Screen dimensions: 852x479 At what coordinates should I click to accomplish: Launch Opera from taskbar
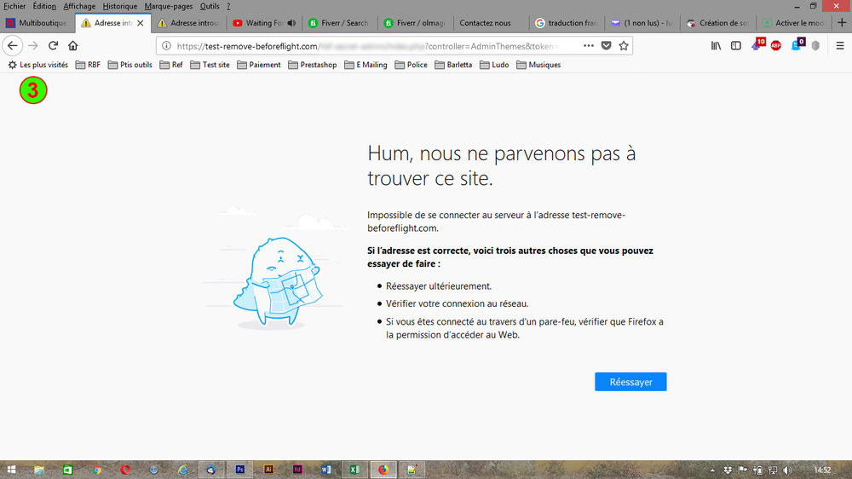pyautogui.click(x=125, y=470)
